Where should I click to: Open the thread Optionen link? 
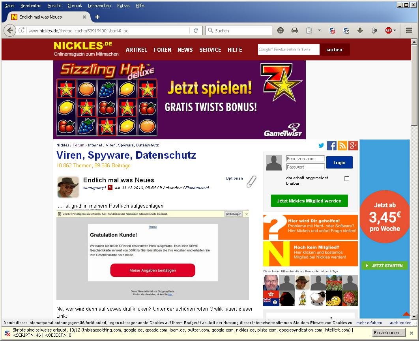[234, 178]
